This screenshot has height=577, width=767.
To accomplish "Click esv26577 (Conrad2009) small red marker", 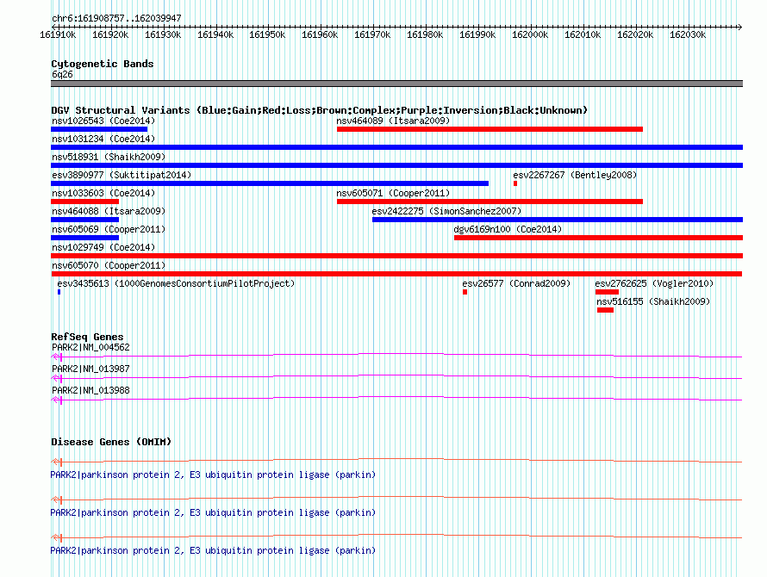I will pyautogui.click(x=465, y=292).
